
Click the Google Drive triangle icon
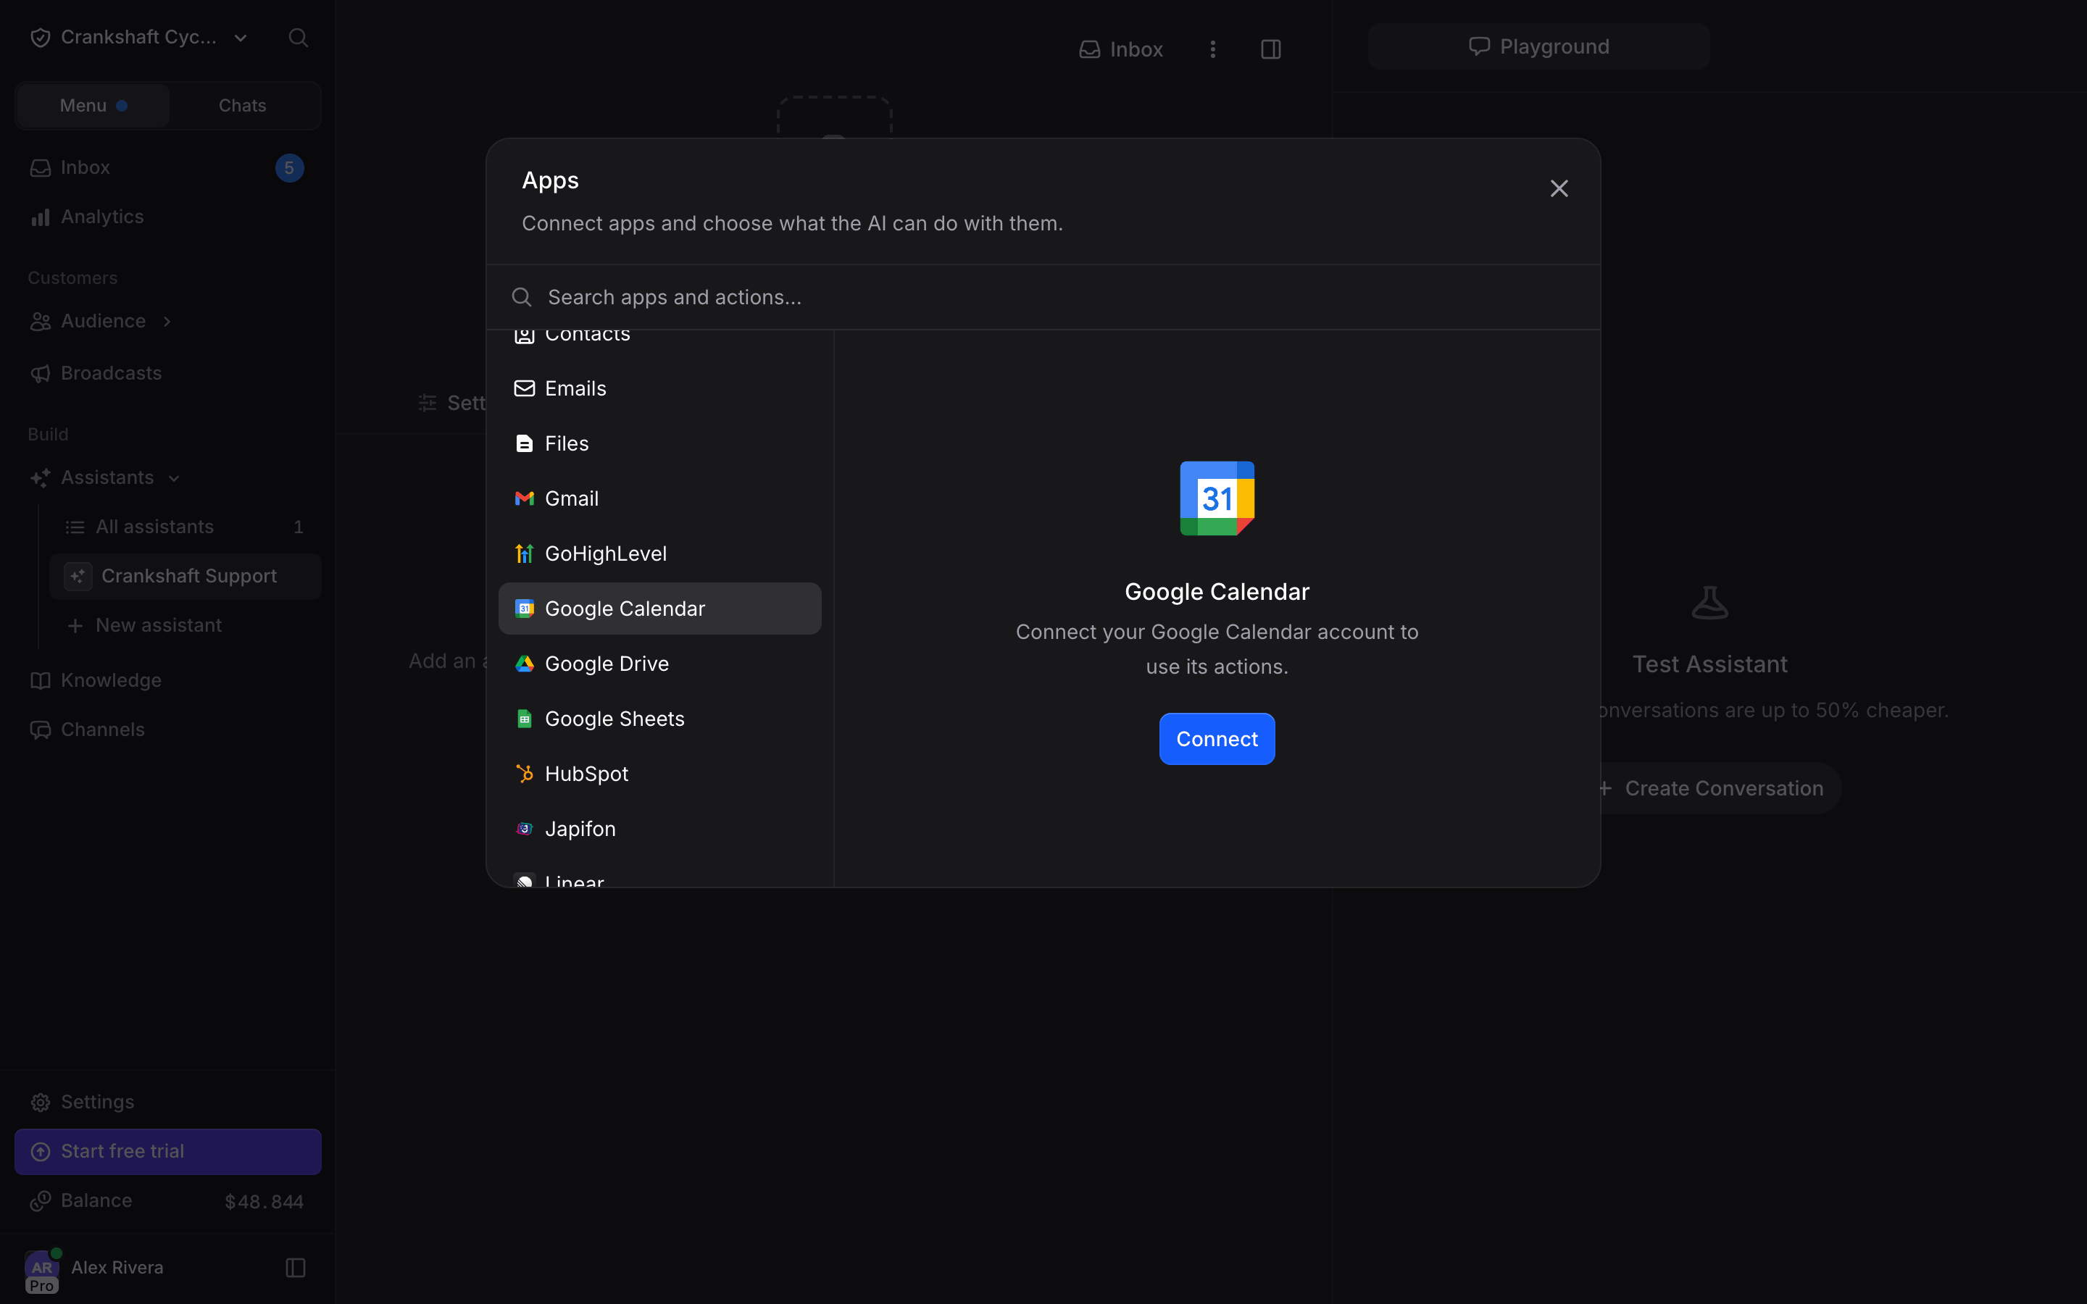[x=525, y=663]
